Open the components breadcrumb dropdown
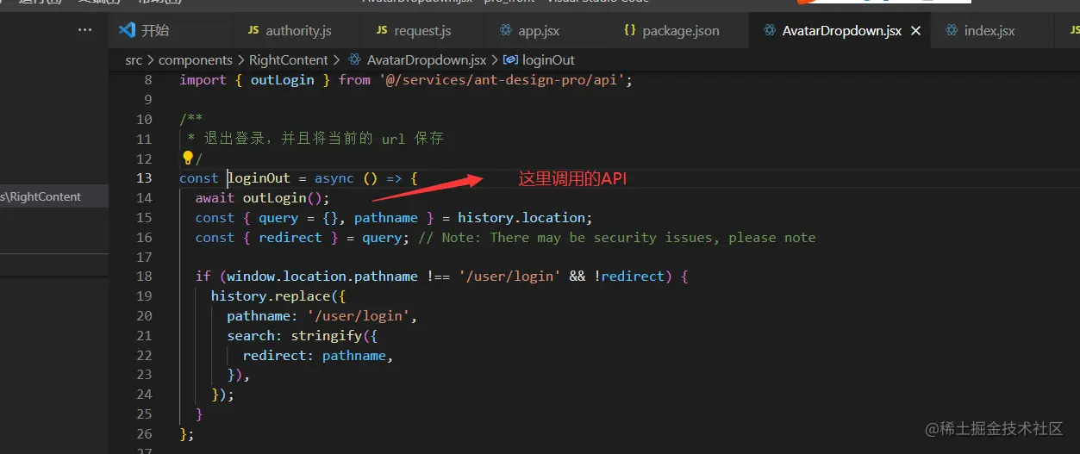1080x454 pixels. tap(196, 60)
